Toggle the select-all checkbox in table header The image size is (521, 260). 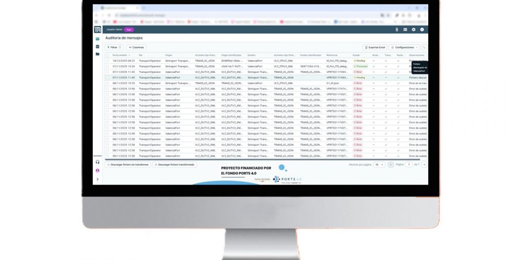point(108,55)
